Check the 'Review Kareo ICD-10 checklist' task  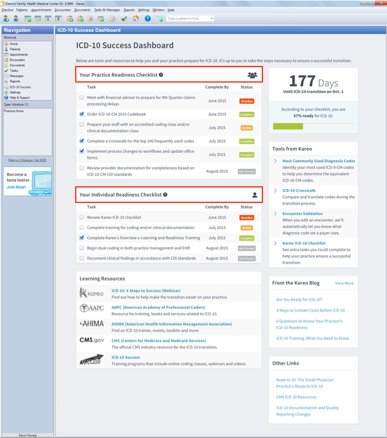pyautogui.click(x=82, y=217)
